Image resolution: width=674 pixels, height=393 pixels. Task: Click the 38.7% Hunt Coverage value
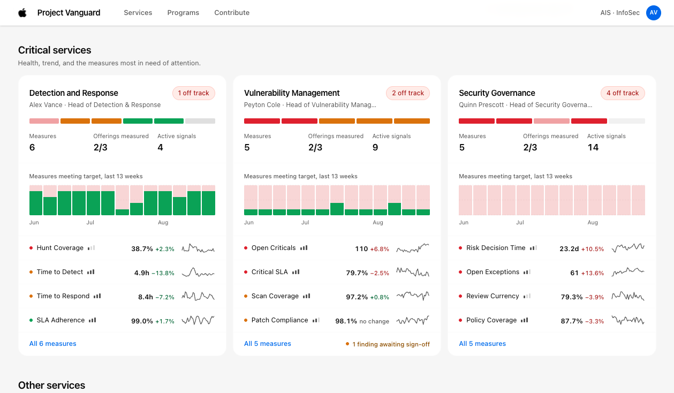(142, 249)
